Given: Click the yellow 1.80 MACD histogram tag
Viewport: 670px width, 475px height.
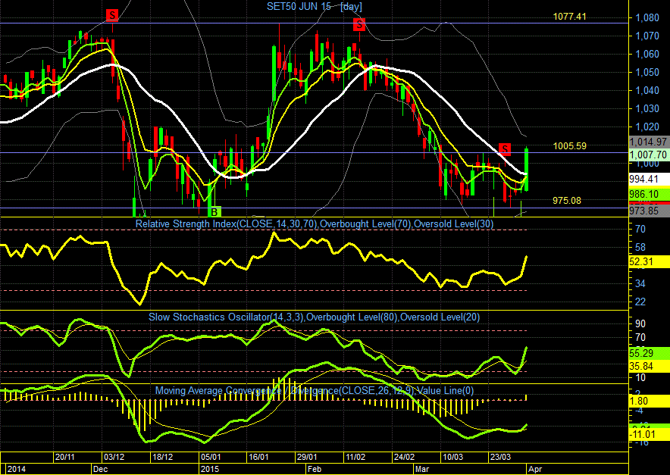Looking at the screenshot, I should tap(649, 401).
